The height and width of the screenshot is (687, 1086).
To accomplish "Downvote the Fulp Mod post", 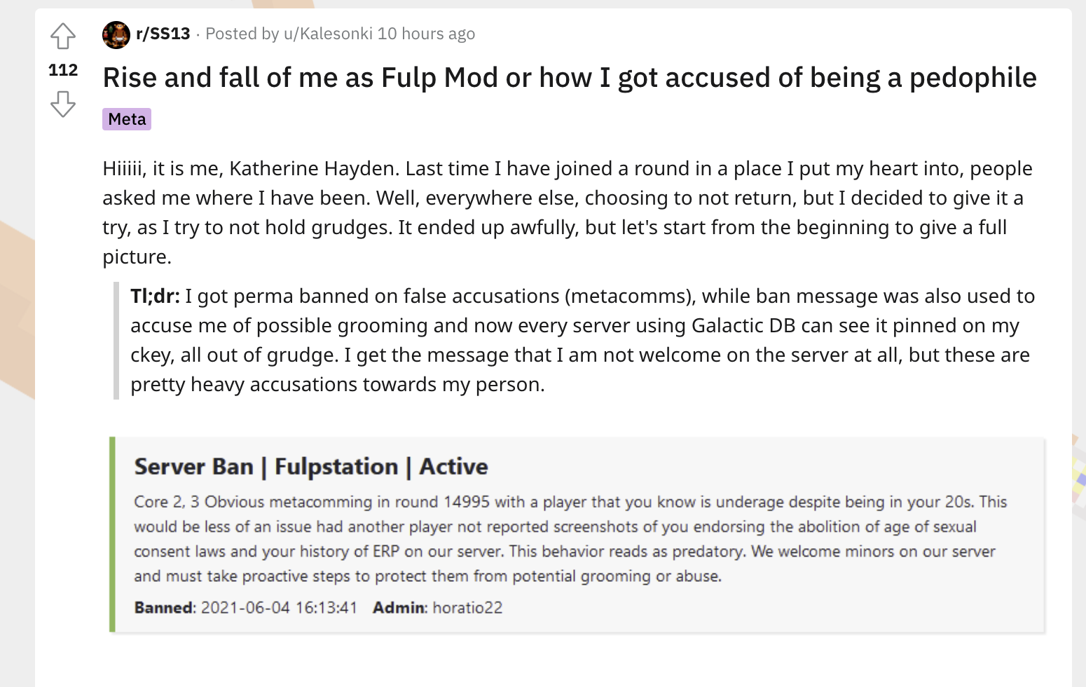I will tap(63, 104).
